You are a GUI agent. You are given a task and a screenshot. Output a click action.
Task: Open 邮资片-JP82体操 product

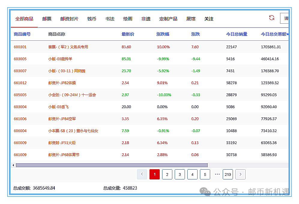pyautogui.click(x=62, y=83)
